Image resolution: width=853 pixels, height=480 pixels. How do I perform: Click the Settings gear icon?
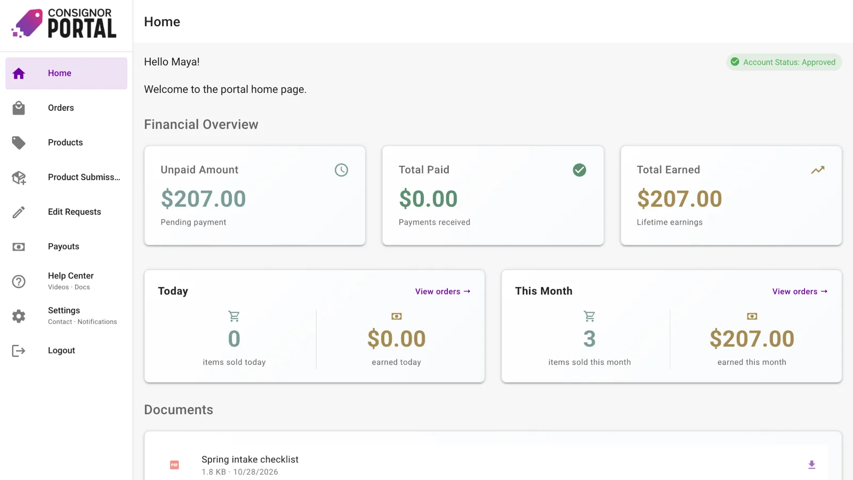19,316
